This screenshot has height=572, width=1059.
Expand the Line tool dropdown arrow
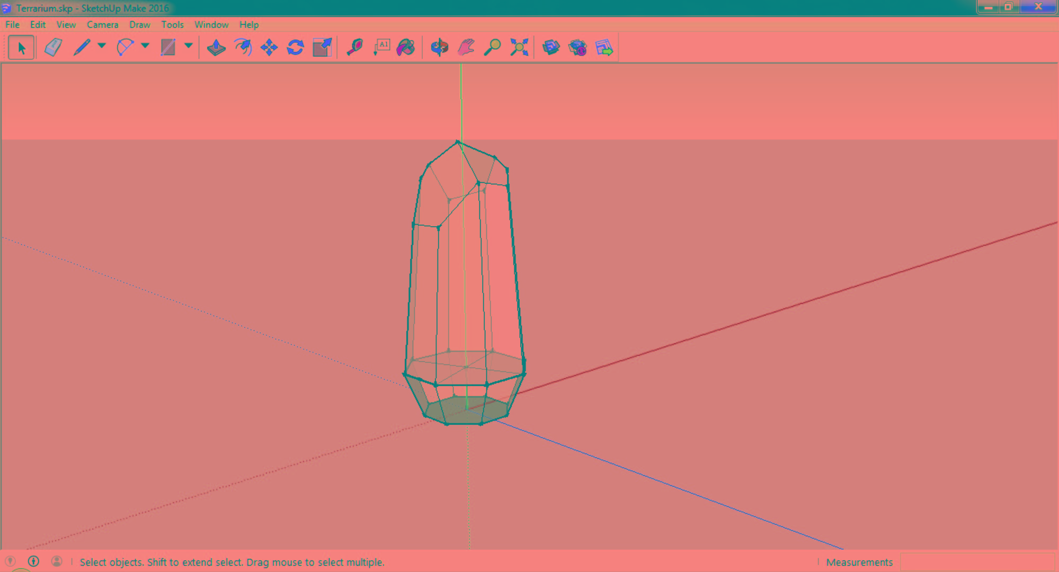pos(102,46)
